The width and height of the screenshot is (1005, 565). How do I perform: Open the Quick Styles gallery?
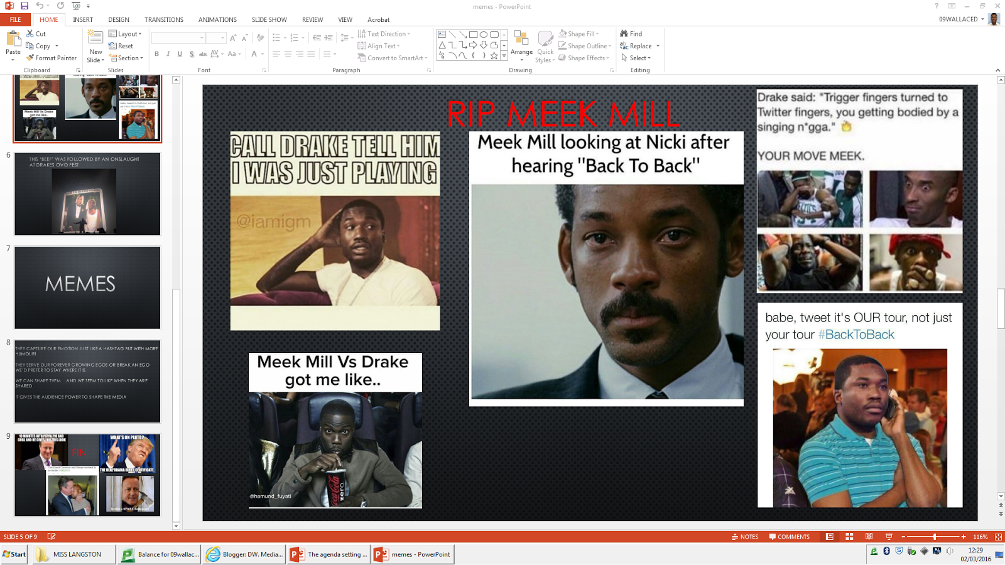tap(545, 46)
